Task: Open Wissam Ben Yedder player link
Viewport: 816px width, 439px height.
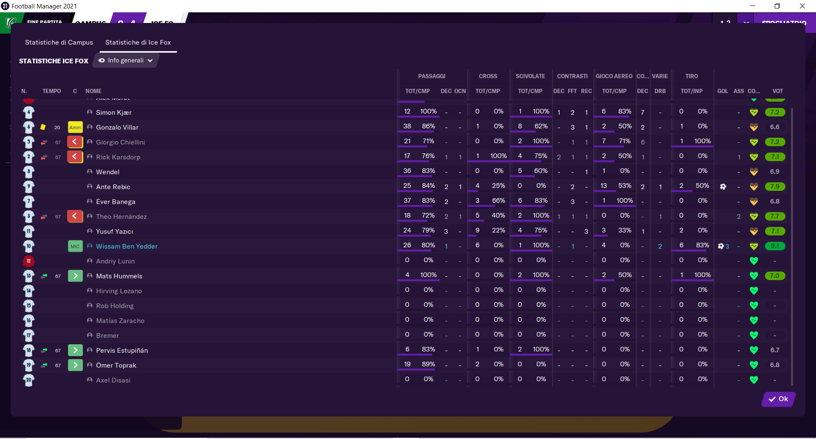Action: [x=127, y=246]
